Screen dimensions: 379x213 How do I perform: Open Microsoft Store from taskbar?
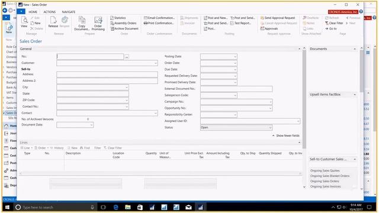pyautogui.click(x=140, y=207)
